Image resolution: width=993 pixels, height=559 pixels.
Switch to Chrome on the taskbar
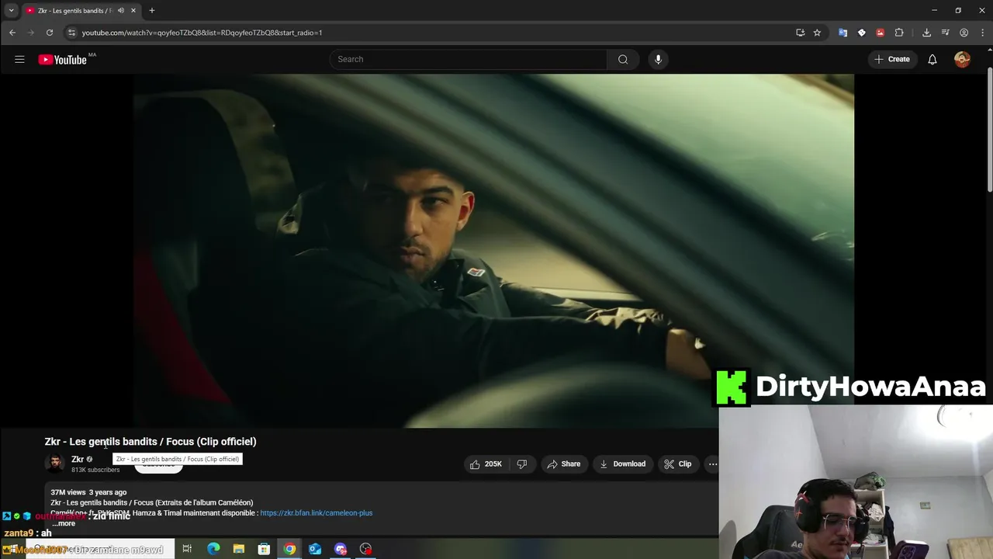289,549
